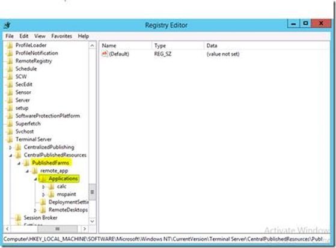Select the mspaint key label
336x248 pixels.
(x=67, y=194)
